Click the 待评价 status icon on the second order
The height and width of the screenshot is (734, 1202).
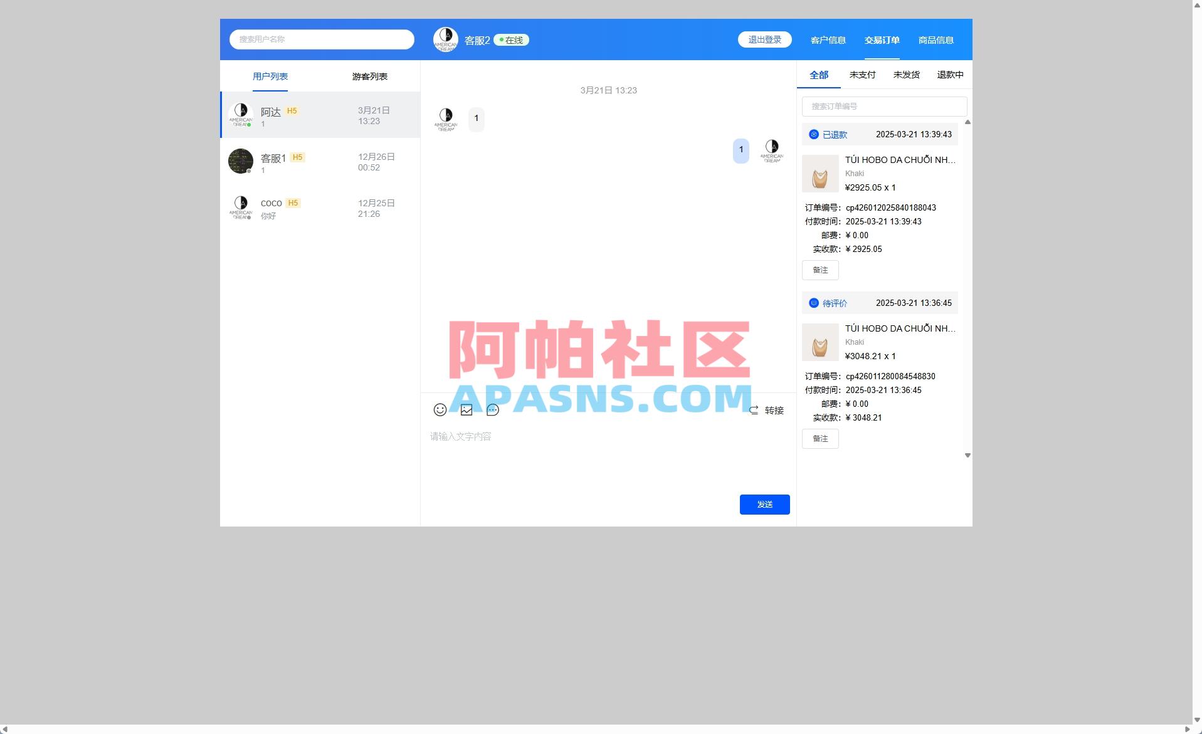pos(813,303)
